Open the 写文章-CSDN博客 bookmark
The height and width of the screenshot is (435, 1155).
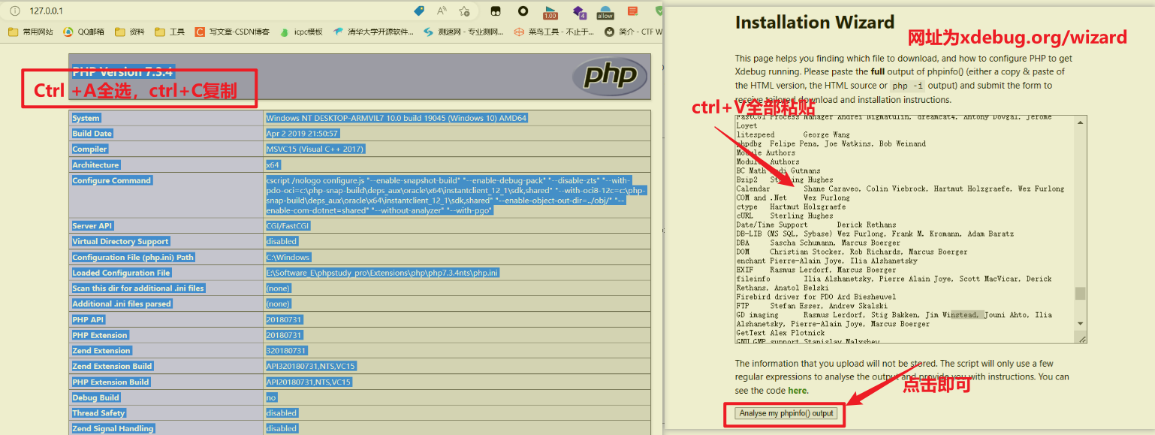coord(232,32)
